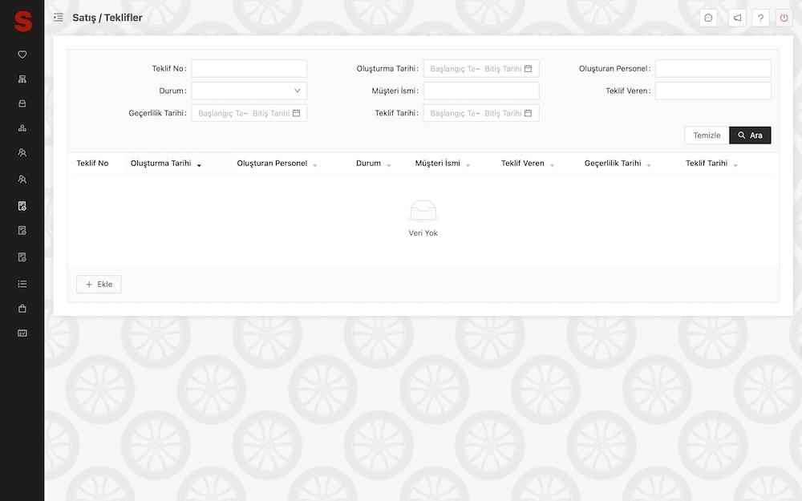Click the Oluşturan Personel text field

click(x=712, y=69)
